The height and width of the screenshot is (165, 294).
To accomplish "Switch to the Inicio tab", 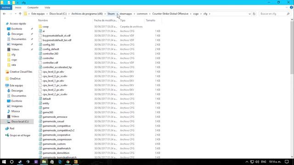I will click(x=18, y=7).
